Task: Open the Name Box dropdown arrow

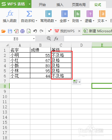Action: [34, 39]
